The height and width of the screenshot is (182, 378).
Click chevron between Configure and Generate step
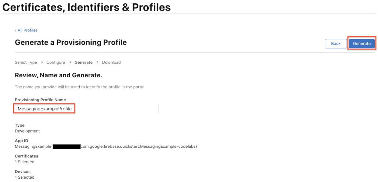click(x=70, y=62)
